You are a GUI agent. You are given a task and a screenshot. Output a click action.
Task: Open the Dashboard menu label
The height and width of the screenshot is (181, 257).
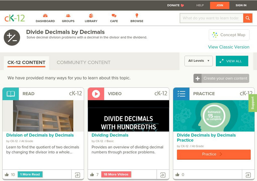pyautogui.click(x=45, y=21)
